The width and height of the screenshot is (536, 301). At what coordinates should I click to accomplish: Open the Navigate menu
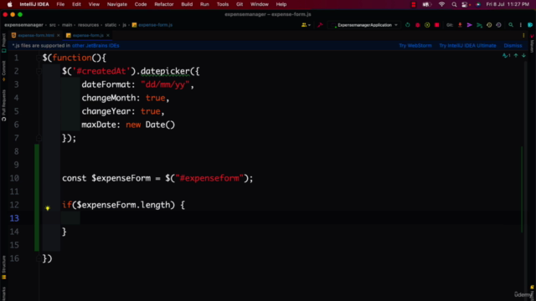click(x=117, y=4)
